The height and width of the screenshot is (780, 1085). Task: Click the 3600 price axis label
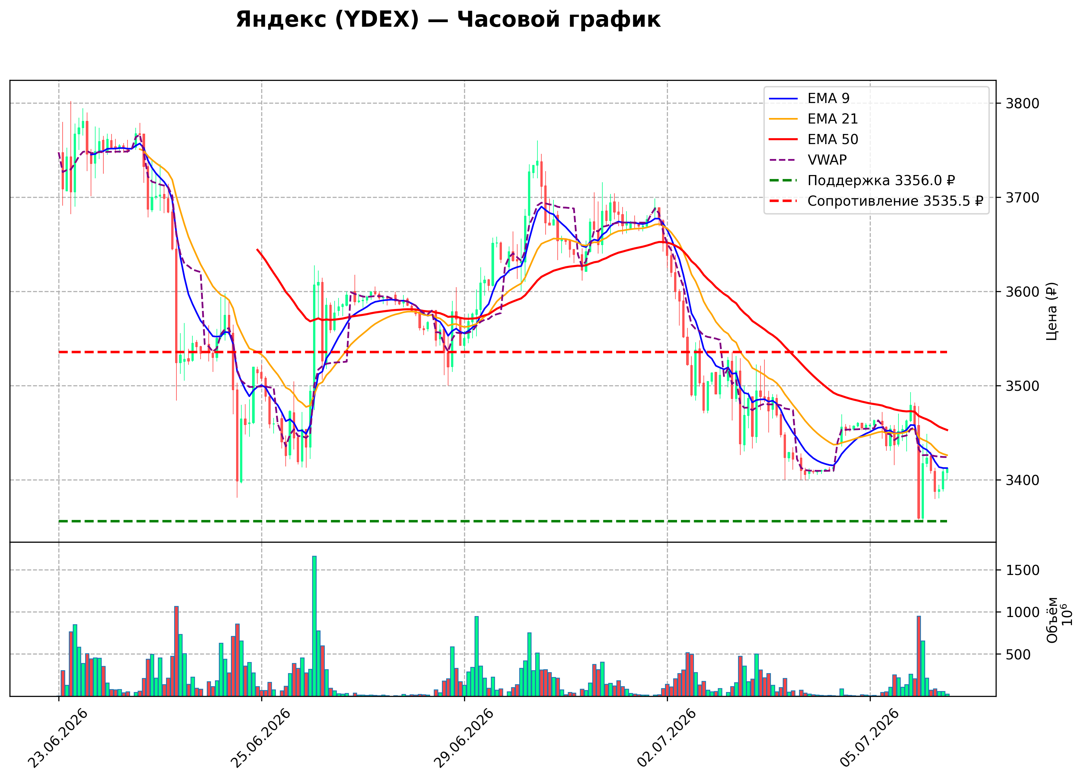pos(1022,292)
